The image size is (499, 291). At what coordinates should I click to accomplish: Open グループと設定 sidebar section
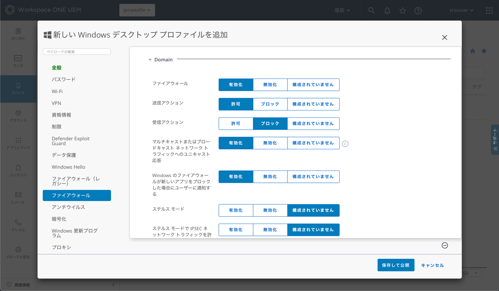[x=18, y=253]
